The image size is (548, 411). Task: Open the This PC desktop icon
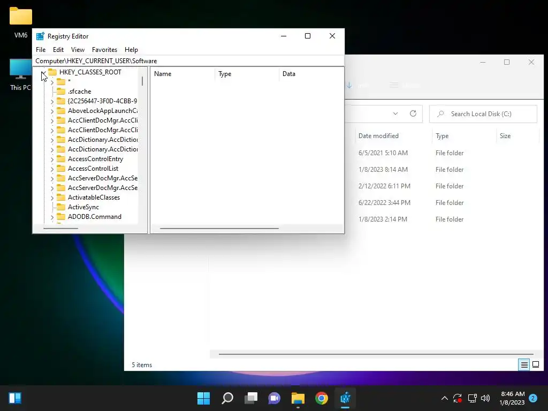(20, 75)
